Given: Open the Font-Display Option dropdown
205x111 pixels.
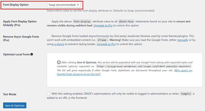Looking at the screenshot, I should 64,5.
